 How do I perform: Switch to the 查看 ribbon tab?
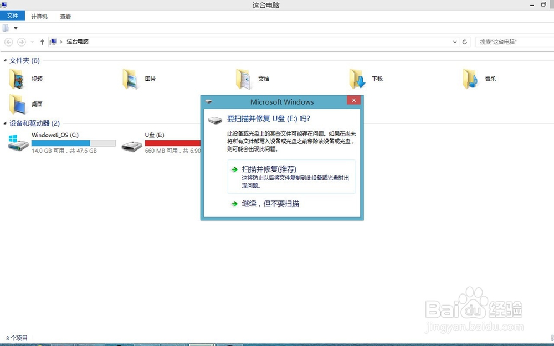coord(65,16)
